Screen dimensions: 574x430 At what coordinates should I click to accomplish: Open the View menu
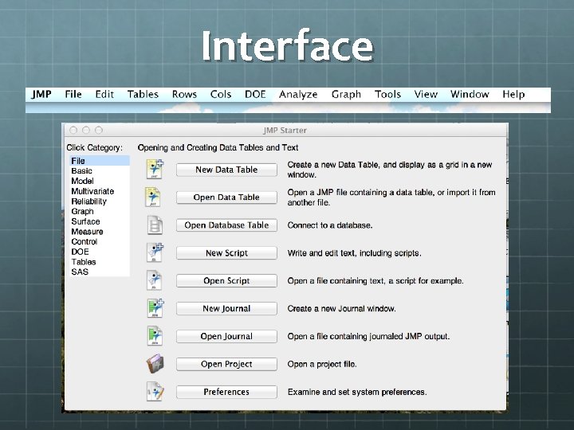pos(426,94)
